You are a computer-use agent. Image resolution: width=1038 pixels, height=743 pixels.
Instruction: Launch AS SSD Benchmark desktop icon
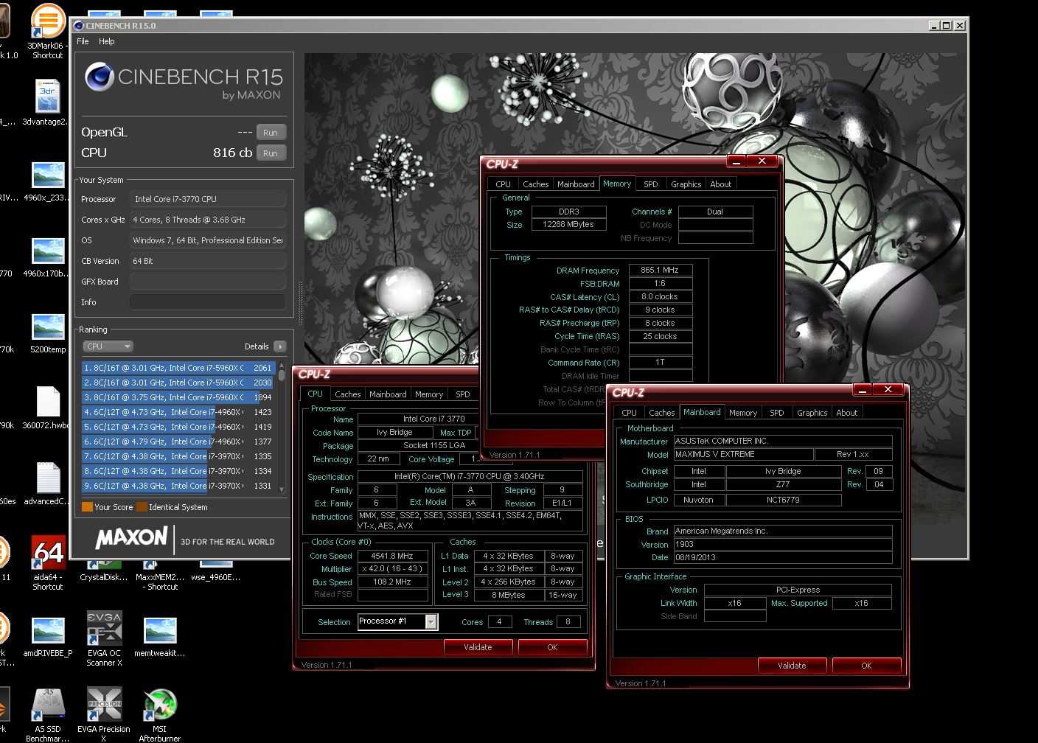tap(48, 705)
